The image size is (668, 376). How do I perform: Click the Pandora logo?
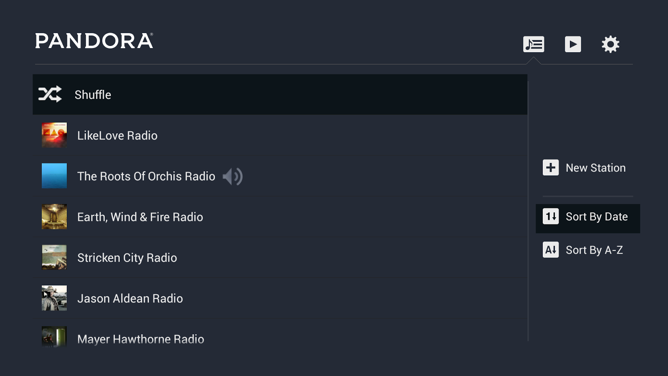pyautogui.click(x=94, y=41)
